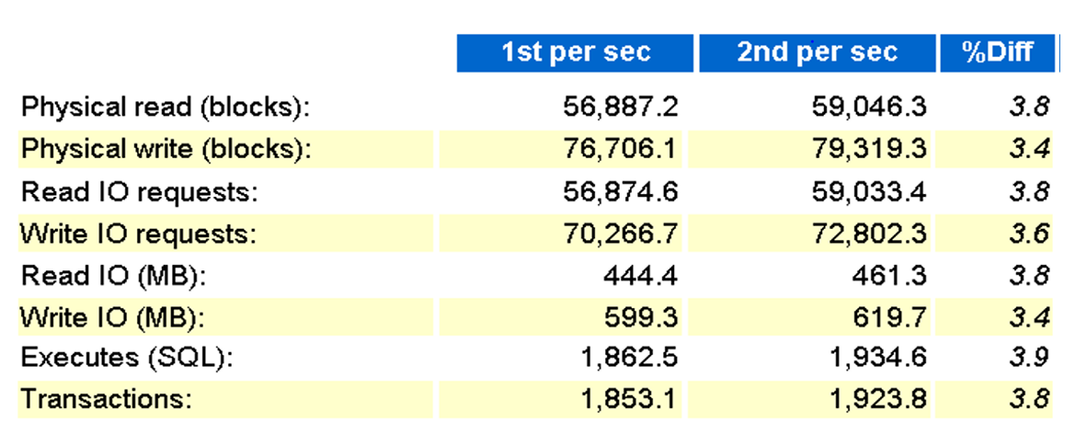Click the '1st per sec' column header
Screen dimensions: 1087x434
coord(576,52)
